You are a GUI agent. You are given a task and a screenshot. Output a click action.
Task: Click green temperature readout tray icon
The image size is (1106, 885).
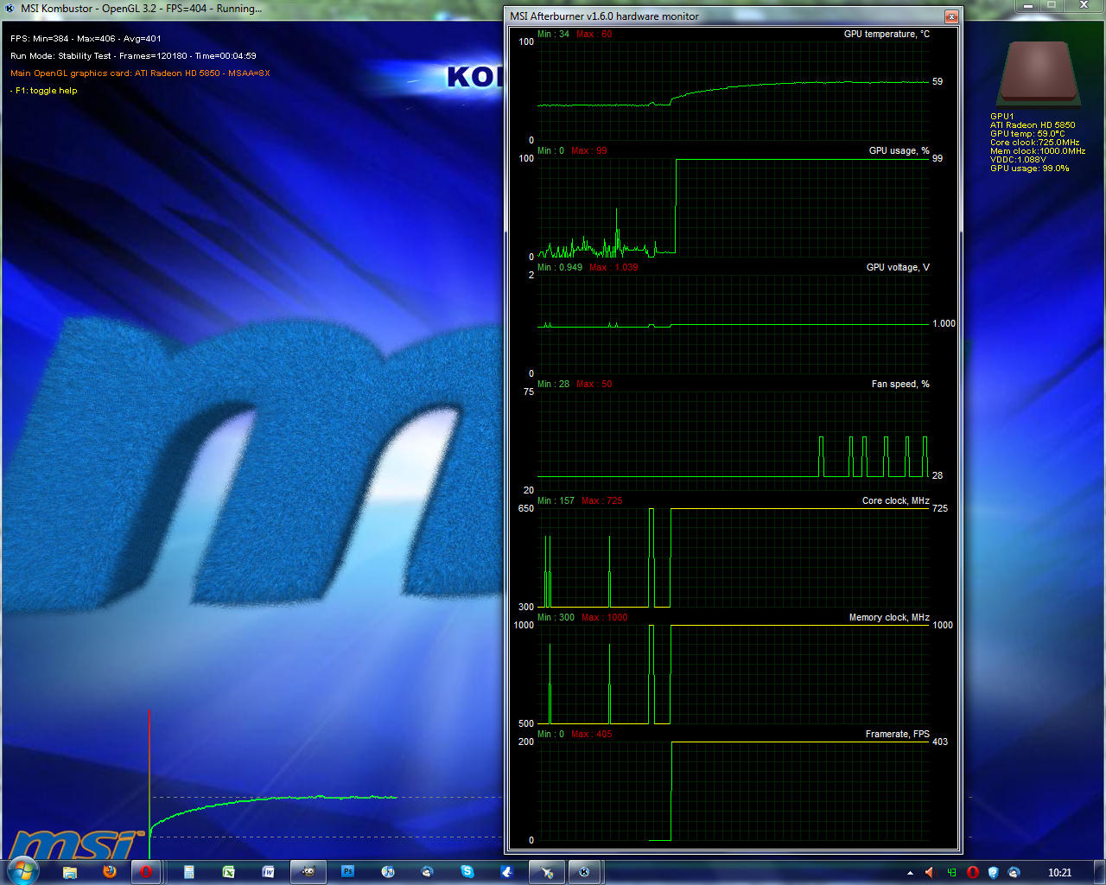click(951, 873)
